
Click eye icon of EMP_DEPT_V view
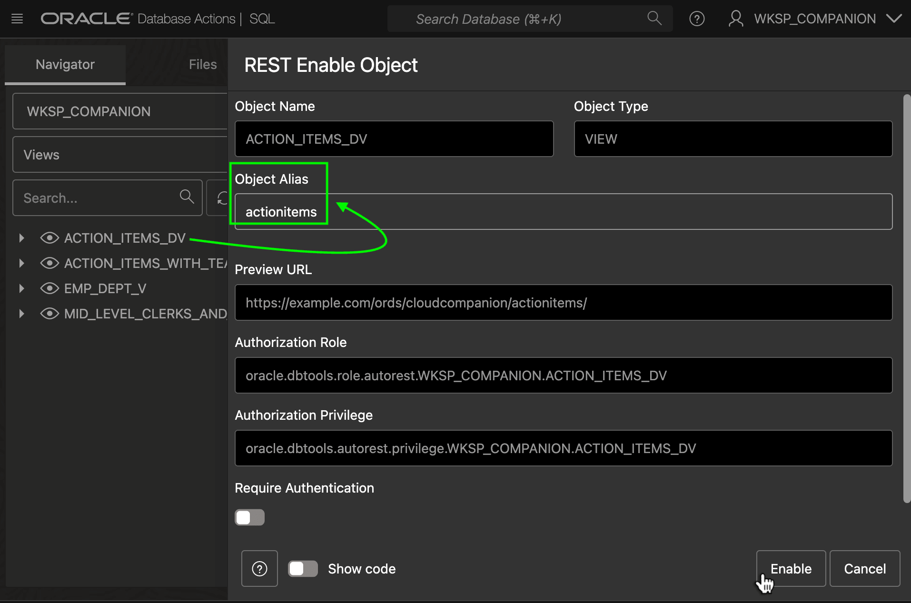coord(50,288)
